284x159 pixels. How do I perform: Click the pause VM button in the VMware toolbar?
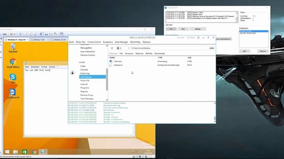[x=12, y=34]
